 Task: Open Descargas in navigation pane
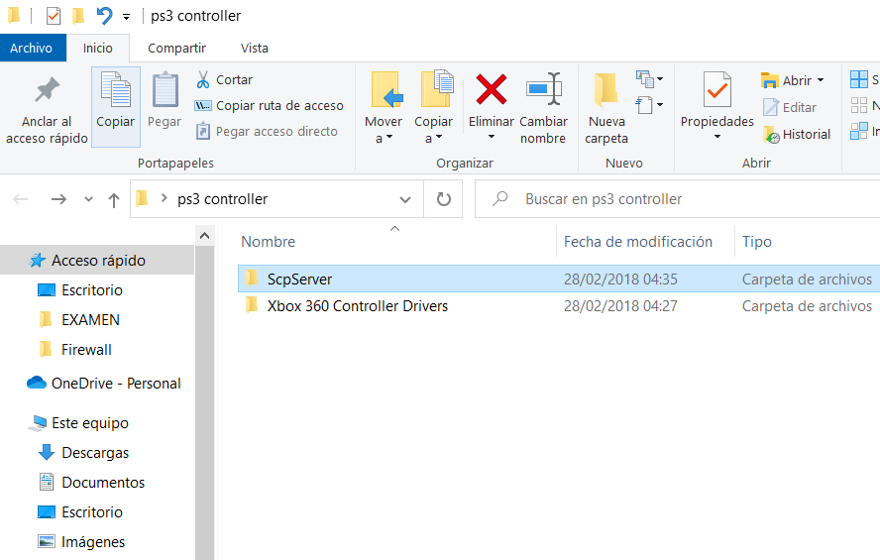(x=95, y=453)
